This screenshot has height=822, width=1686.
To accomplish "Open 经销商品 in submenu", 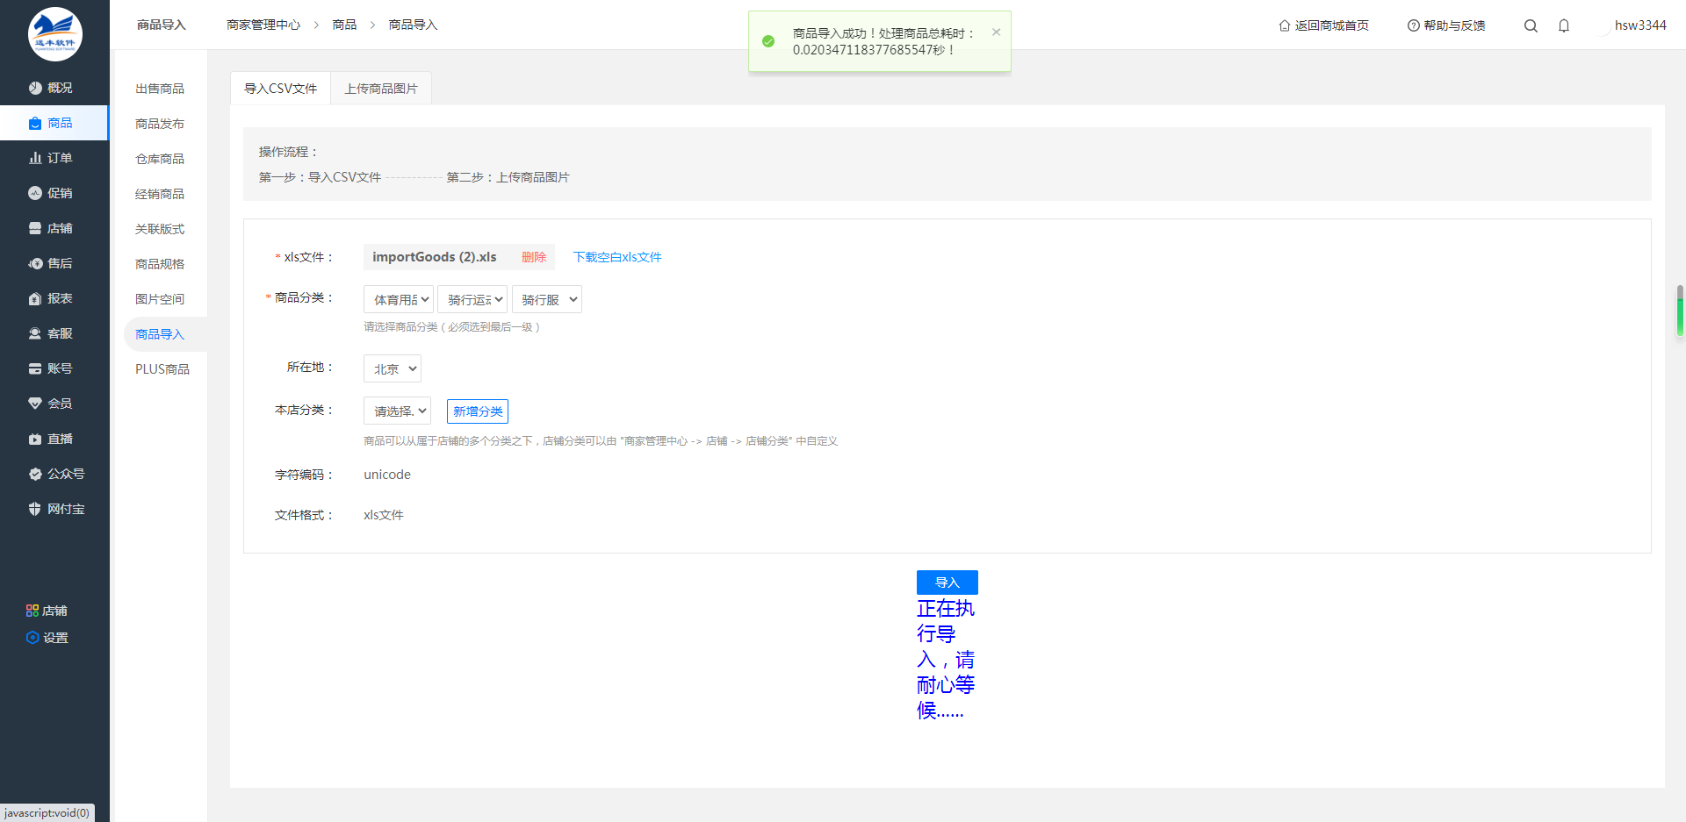I will 160,194.
